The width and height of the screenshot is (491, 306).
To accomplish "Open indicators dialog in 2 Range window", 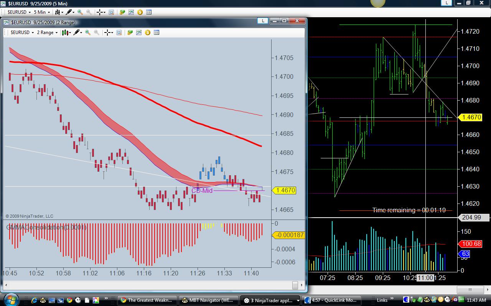I will 139,33.
